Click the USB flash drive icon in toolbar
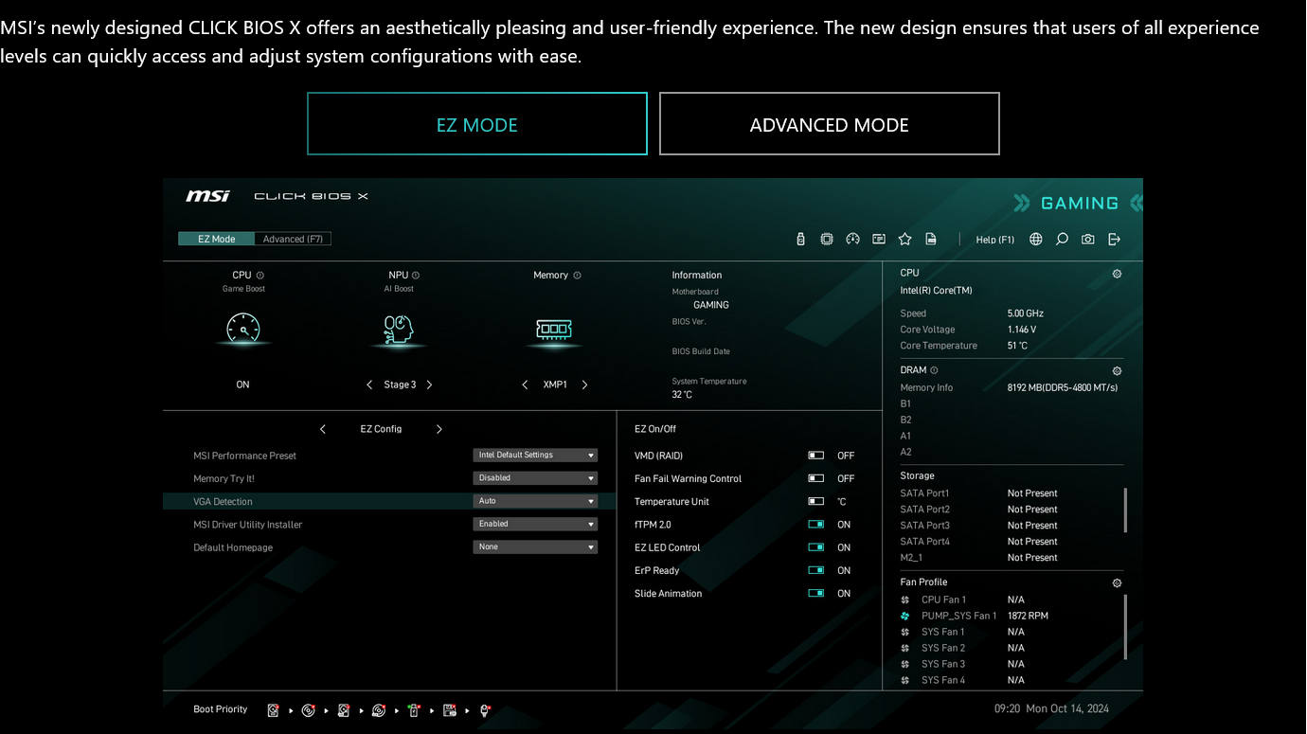Screen dimensions: 1307x734 pos(800,240)
